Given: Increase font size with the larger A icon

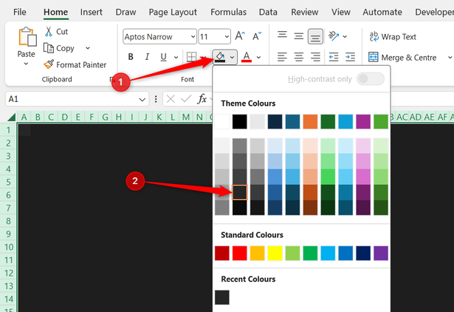Looking at the screenshot, I should (240, 36).
